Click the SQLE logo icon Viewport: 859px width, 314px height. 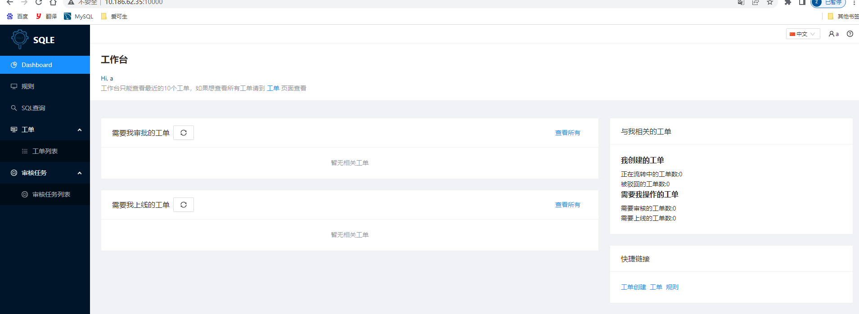pyautogui.click(x=20, y=39)
